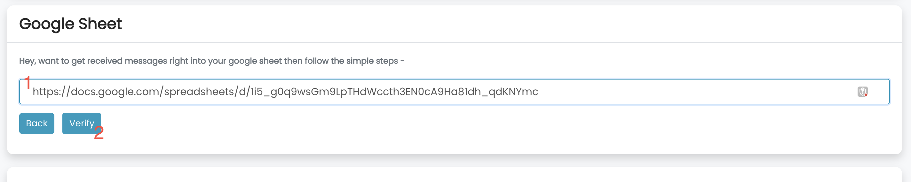Click the divider line under the Google Sheet heading
Image resolution: width=911 pixels, height=182 pixels.
[x=454, y=43]
